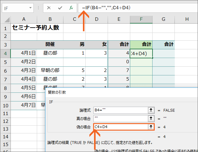This screenshot has width=198, height=152.
Task: Click the 関数の引数 dialog title bar
Action: [122, 92]
